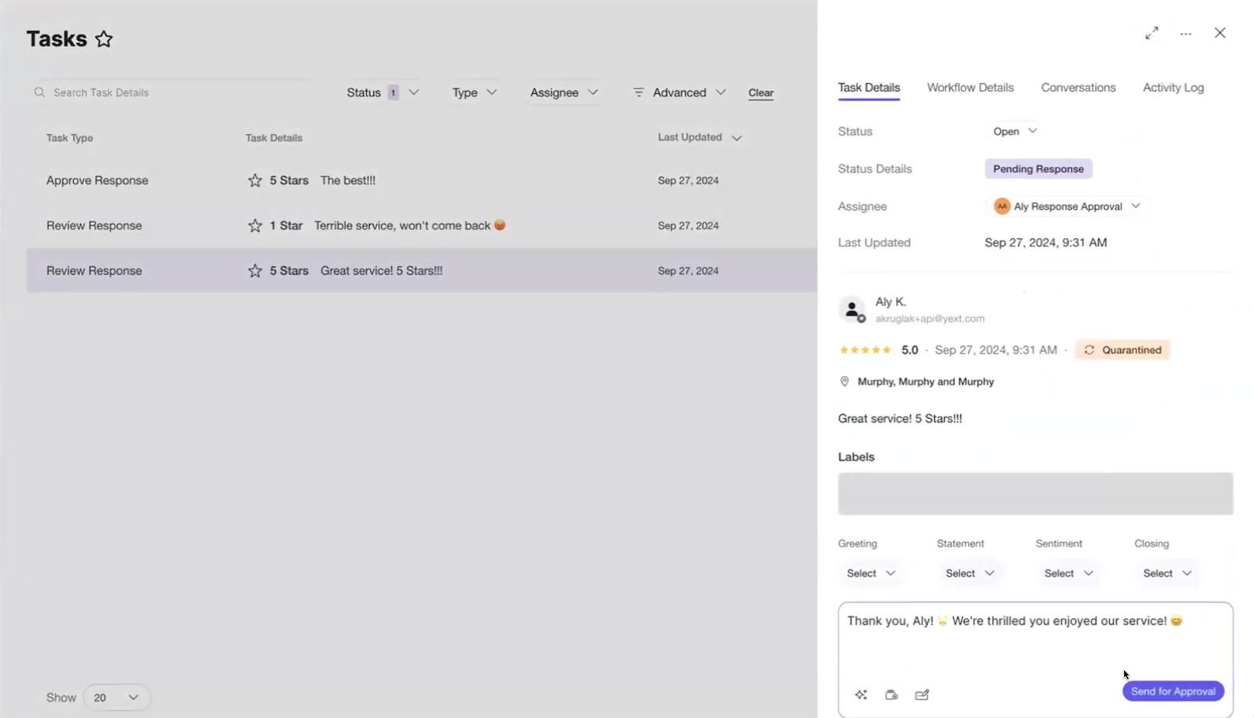Click the AI sparkles generate response icon
The image size is (1254, 718).
(861, 695)
